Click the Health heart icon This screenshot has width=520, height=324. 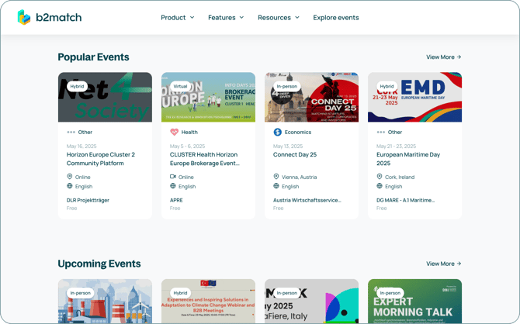pos(174,132)
